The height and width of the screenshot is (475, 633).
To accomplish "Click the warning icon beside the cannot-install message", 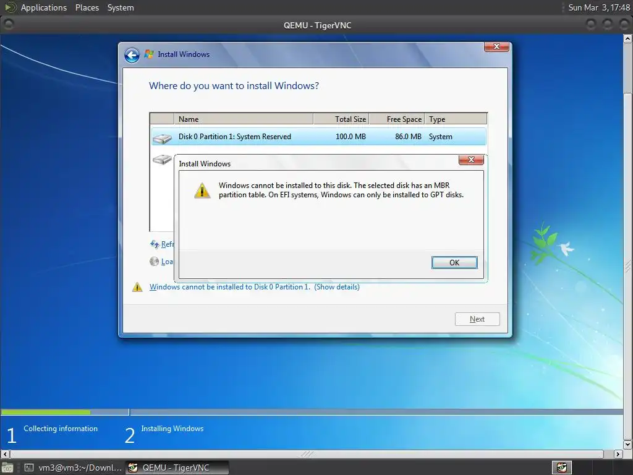I will (x=137, y=287).
